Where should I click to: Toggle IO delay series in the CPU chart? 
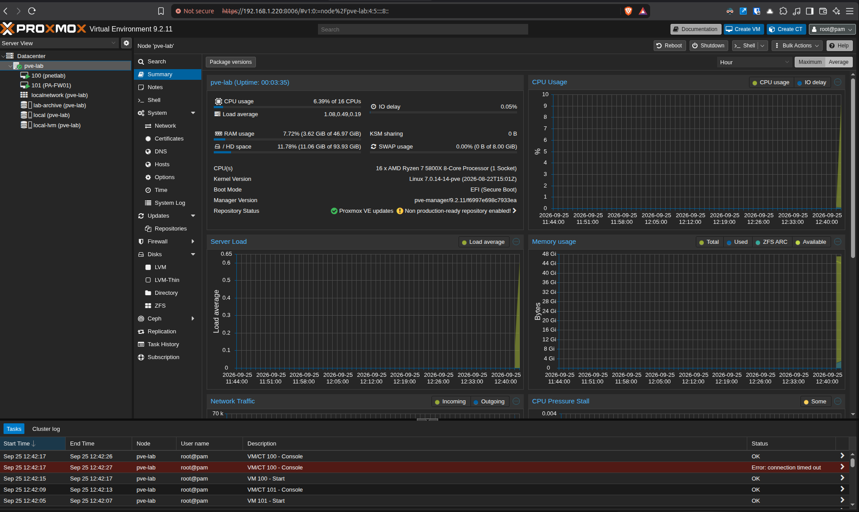click(x=812, y=82)
